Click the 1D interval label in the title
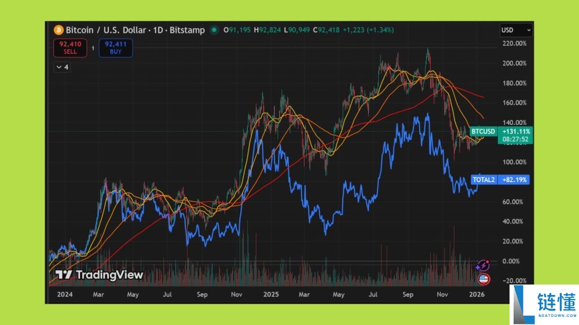579x325 pixels. click(x=158, y=30)
